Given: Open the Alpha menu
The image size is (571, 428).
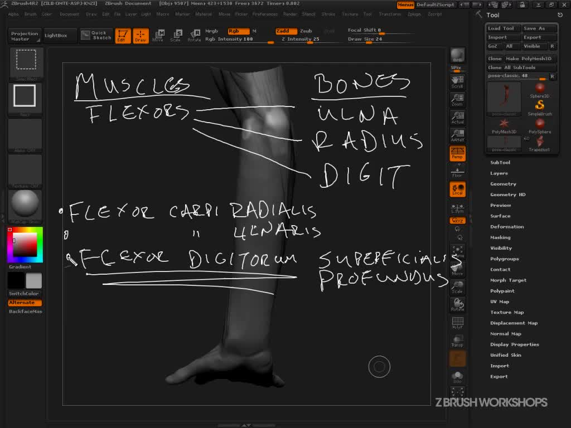Looking at the screenshot, I should coord(13,14).
